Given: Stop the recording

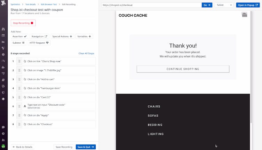Looking at the screenshot, I should [23, 23].
